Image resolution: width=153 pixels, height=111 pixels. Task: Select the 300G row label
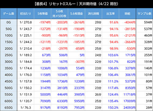9,62
